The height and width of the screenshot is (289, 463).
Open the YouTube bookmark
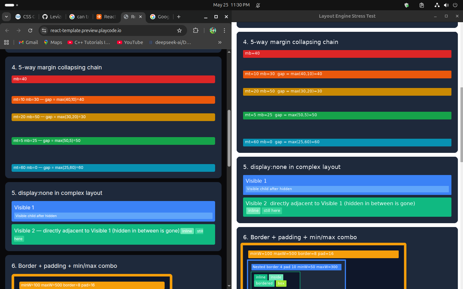pos(130,42)
